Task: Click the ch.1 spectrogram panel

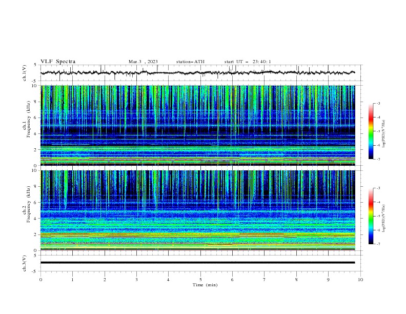Action: coord(197,125)
